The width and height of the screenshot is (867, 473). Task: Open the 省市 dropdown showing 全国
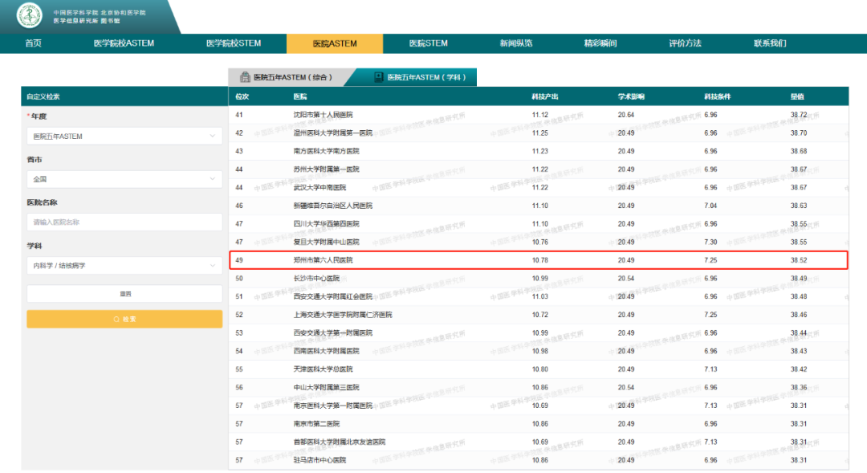click(124, 179)
